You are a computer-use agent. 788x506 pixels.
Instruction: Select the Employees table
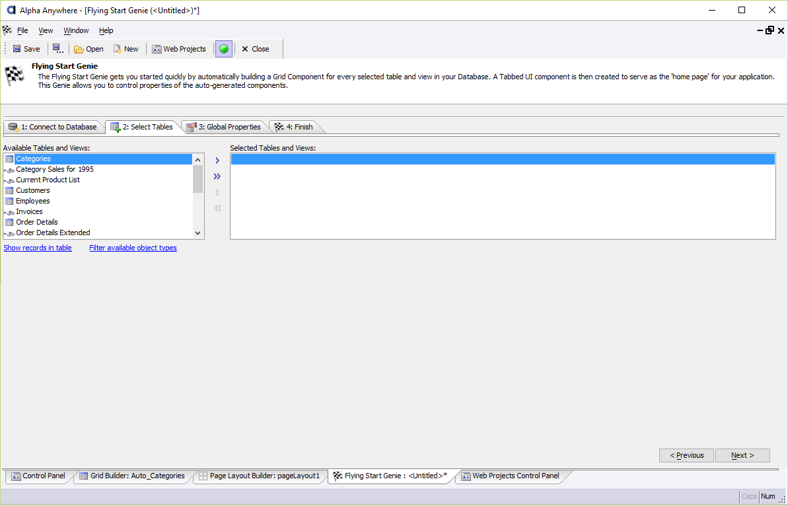[x=98, y=201]
